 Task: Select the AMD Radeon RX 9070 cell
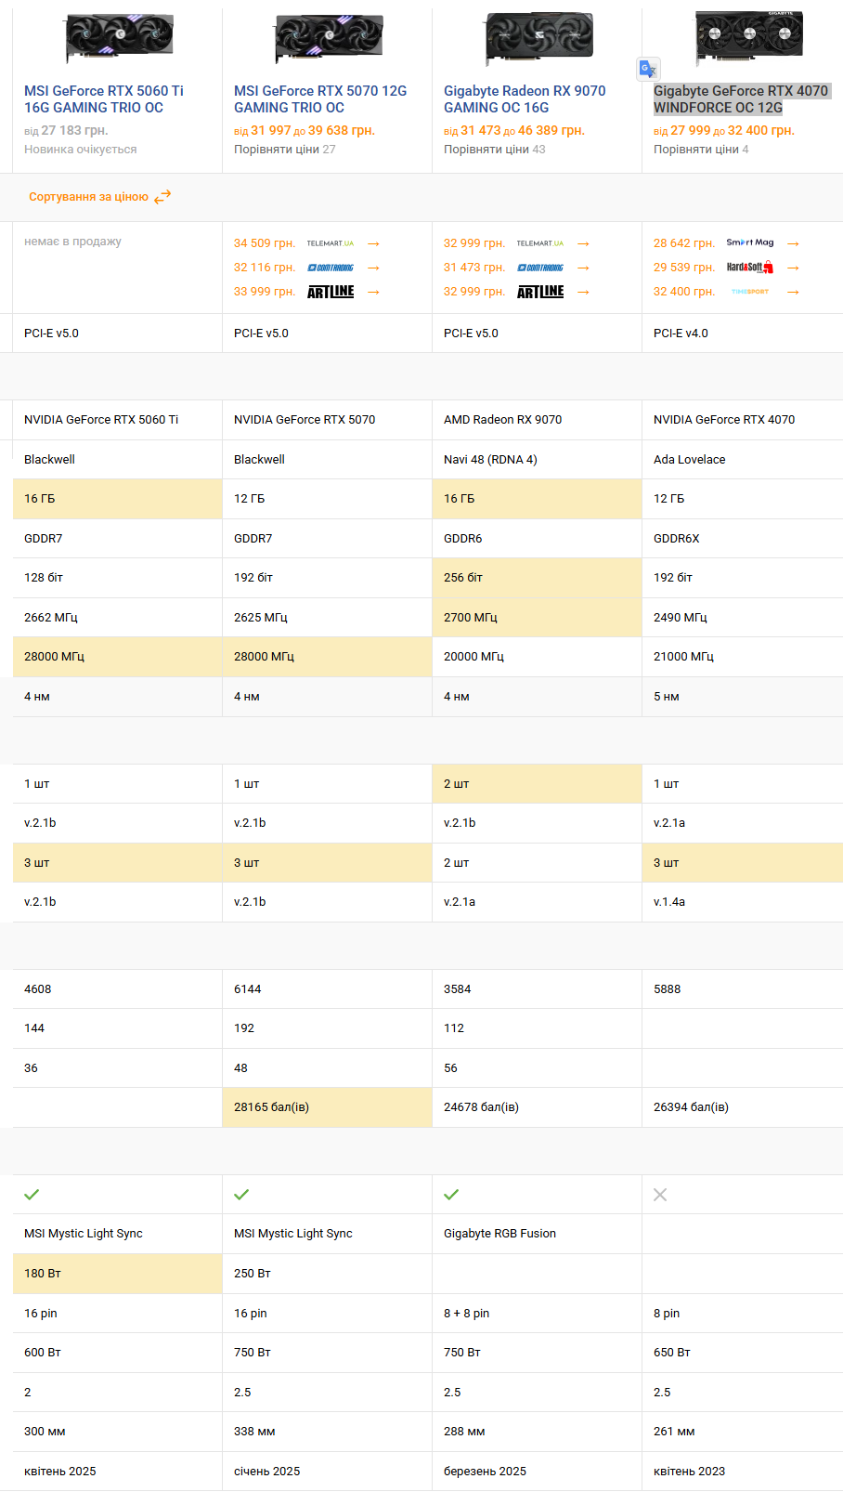click(538, 420)
